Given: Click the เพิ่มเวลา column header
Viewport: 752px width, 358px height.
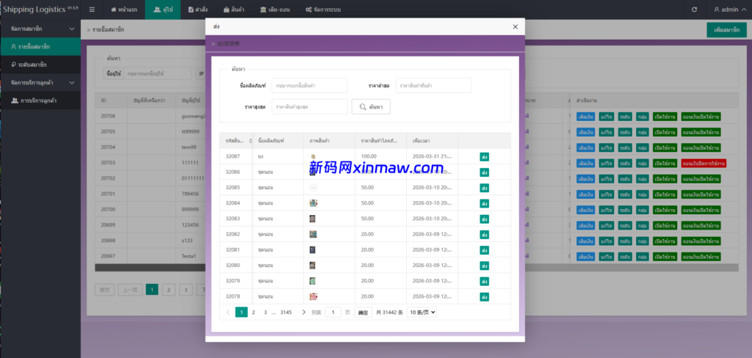Looking at the screenshot, I should pos(432,141).
